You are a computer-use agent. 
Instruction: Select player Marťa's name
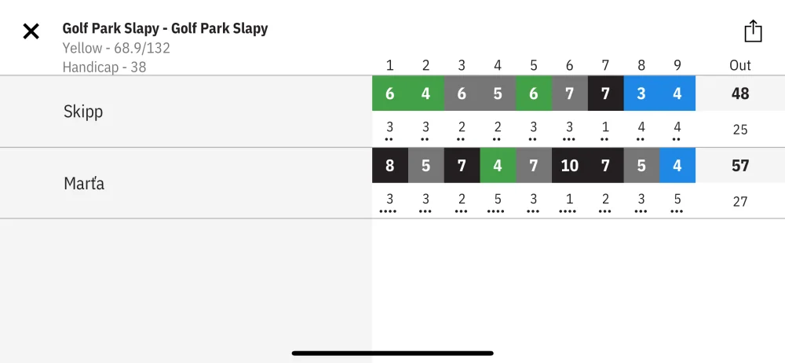[x=84, y=184]
